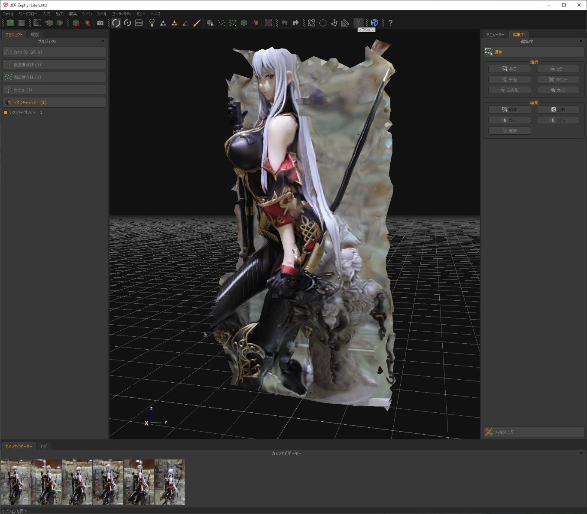Switch to the ログ tab
Image resolution: width=587 pixels, height=514 pixels.
[x=44, y=446]
